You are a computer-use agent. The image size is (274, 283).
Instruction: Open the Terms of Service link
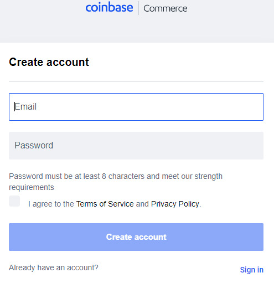click(105, 204)
